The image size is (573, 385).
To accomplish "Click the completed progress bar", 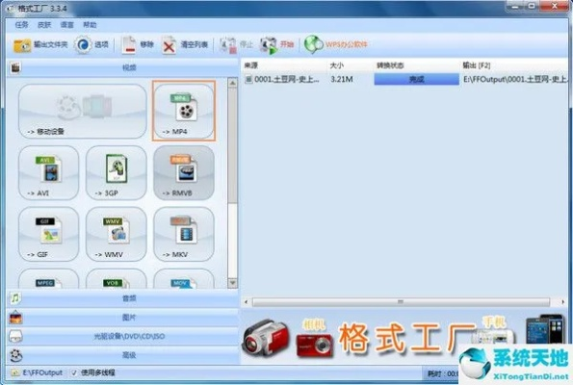I will [417, 79].
